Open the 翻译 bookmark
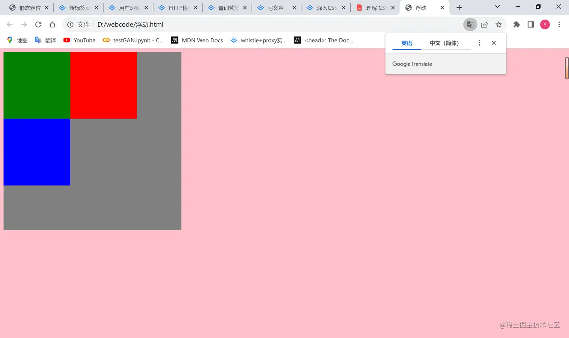The height and width of the screenshot is (338, 569). (x=45, y=40)
